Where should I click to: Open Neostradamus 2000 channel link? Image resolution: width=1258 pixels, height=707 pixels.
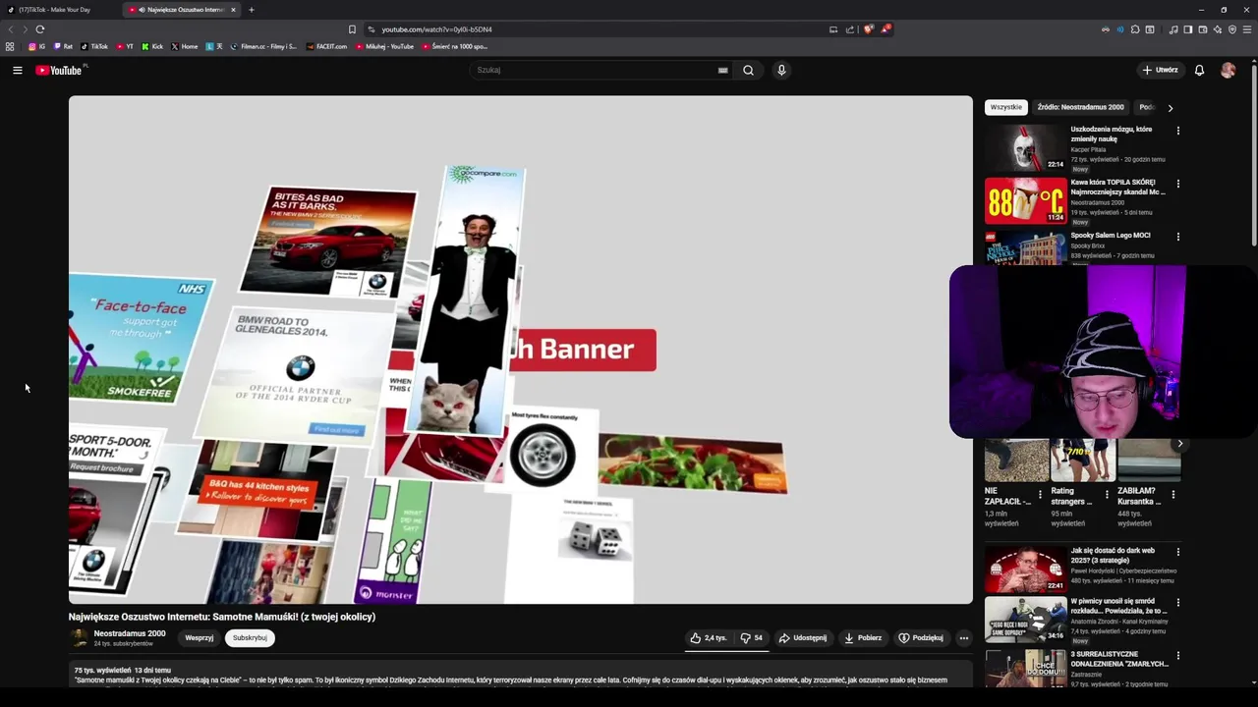130,633
